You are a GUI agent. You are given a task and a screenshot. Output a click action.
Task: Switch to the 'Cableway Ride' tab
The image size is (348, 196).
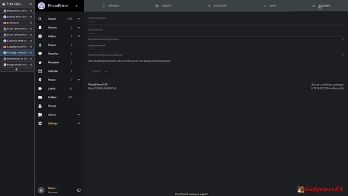[x=17, y=41]
